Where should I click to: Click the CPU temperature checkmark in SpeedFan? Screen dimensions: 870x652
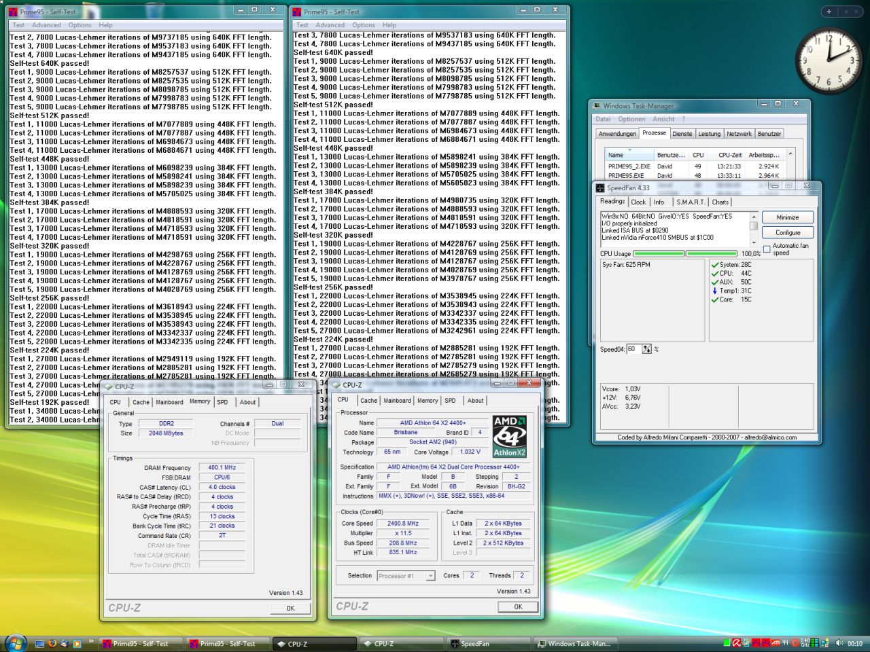click(714, 273)
